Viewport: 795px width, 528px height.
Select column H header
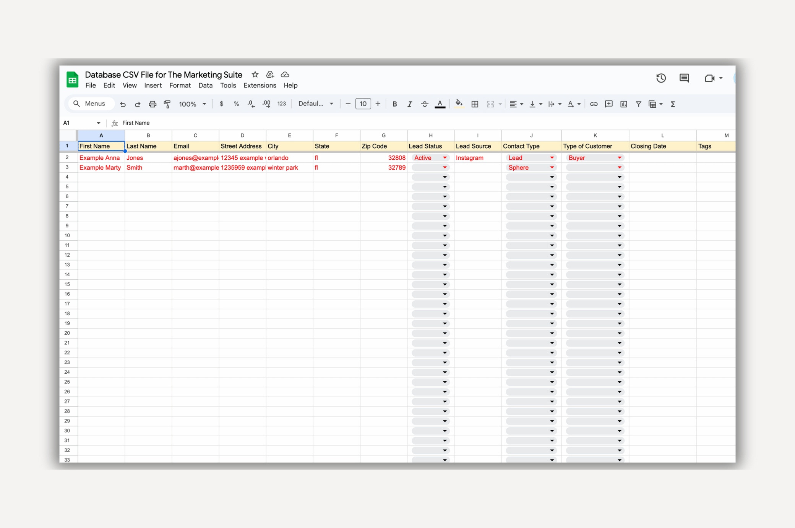coord(431,135)
